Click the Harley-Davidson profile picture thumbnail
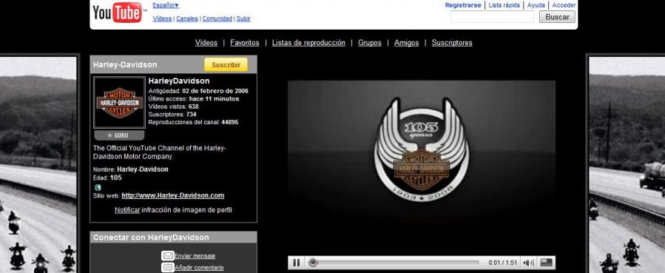The height and width of the screenshot is (273, 665). [119, 103]
